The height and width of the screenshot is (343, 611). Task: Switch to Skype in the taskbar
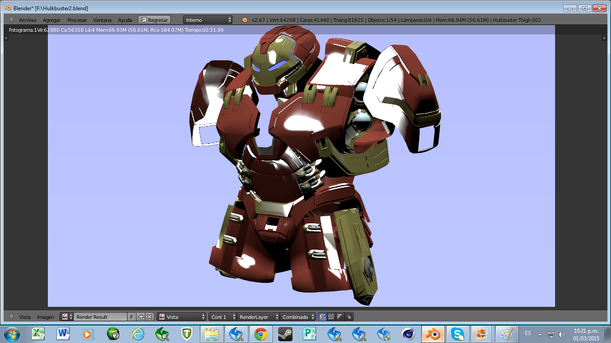click(457, 334)
